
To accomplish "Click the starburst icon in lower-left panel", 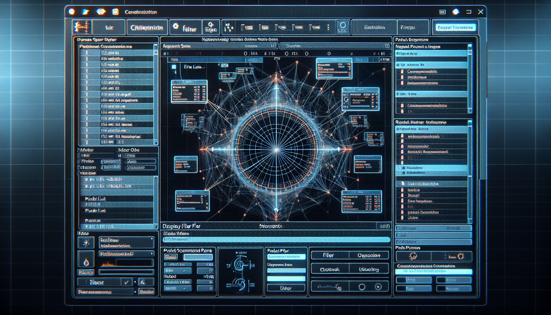I will [x=86, y=243].
